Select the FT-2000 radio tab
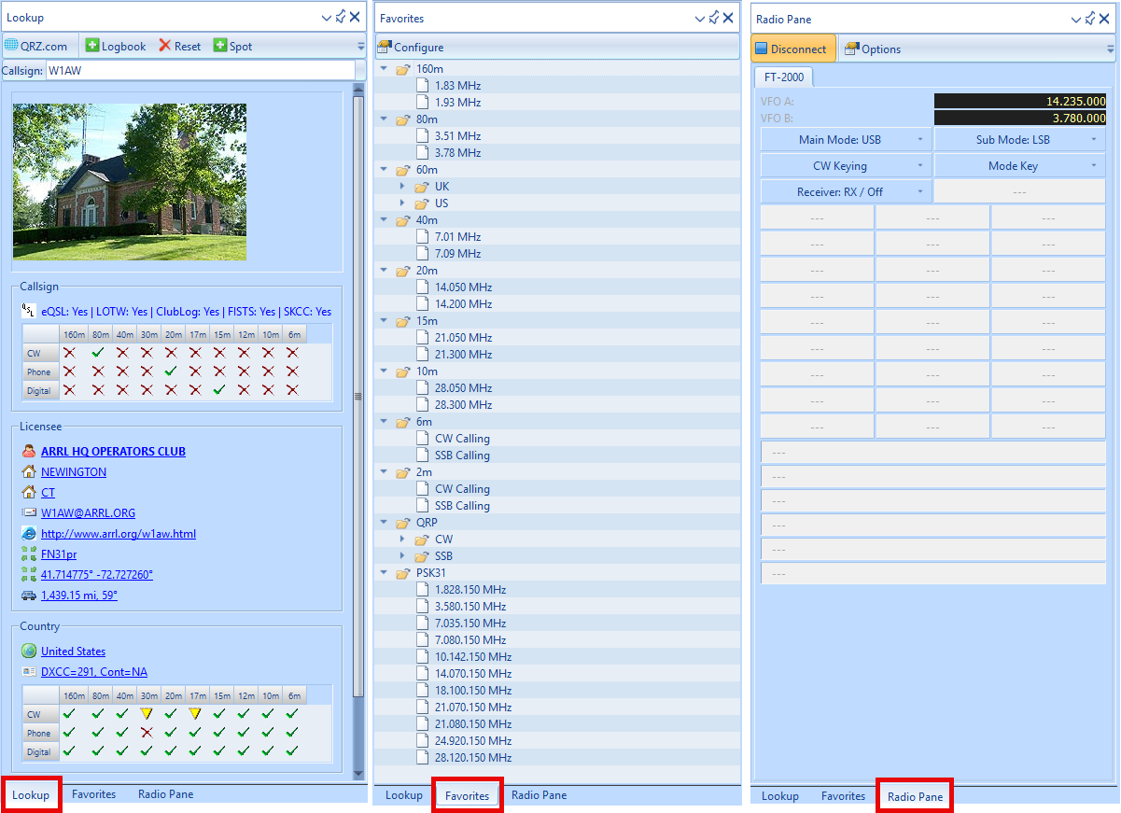This screenshot has width=1121, height=813. click(783, 77)
